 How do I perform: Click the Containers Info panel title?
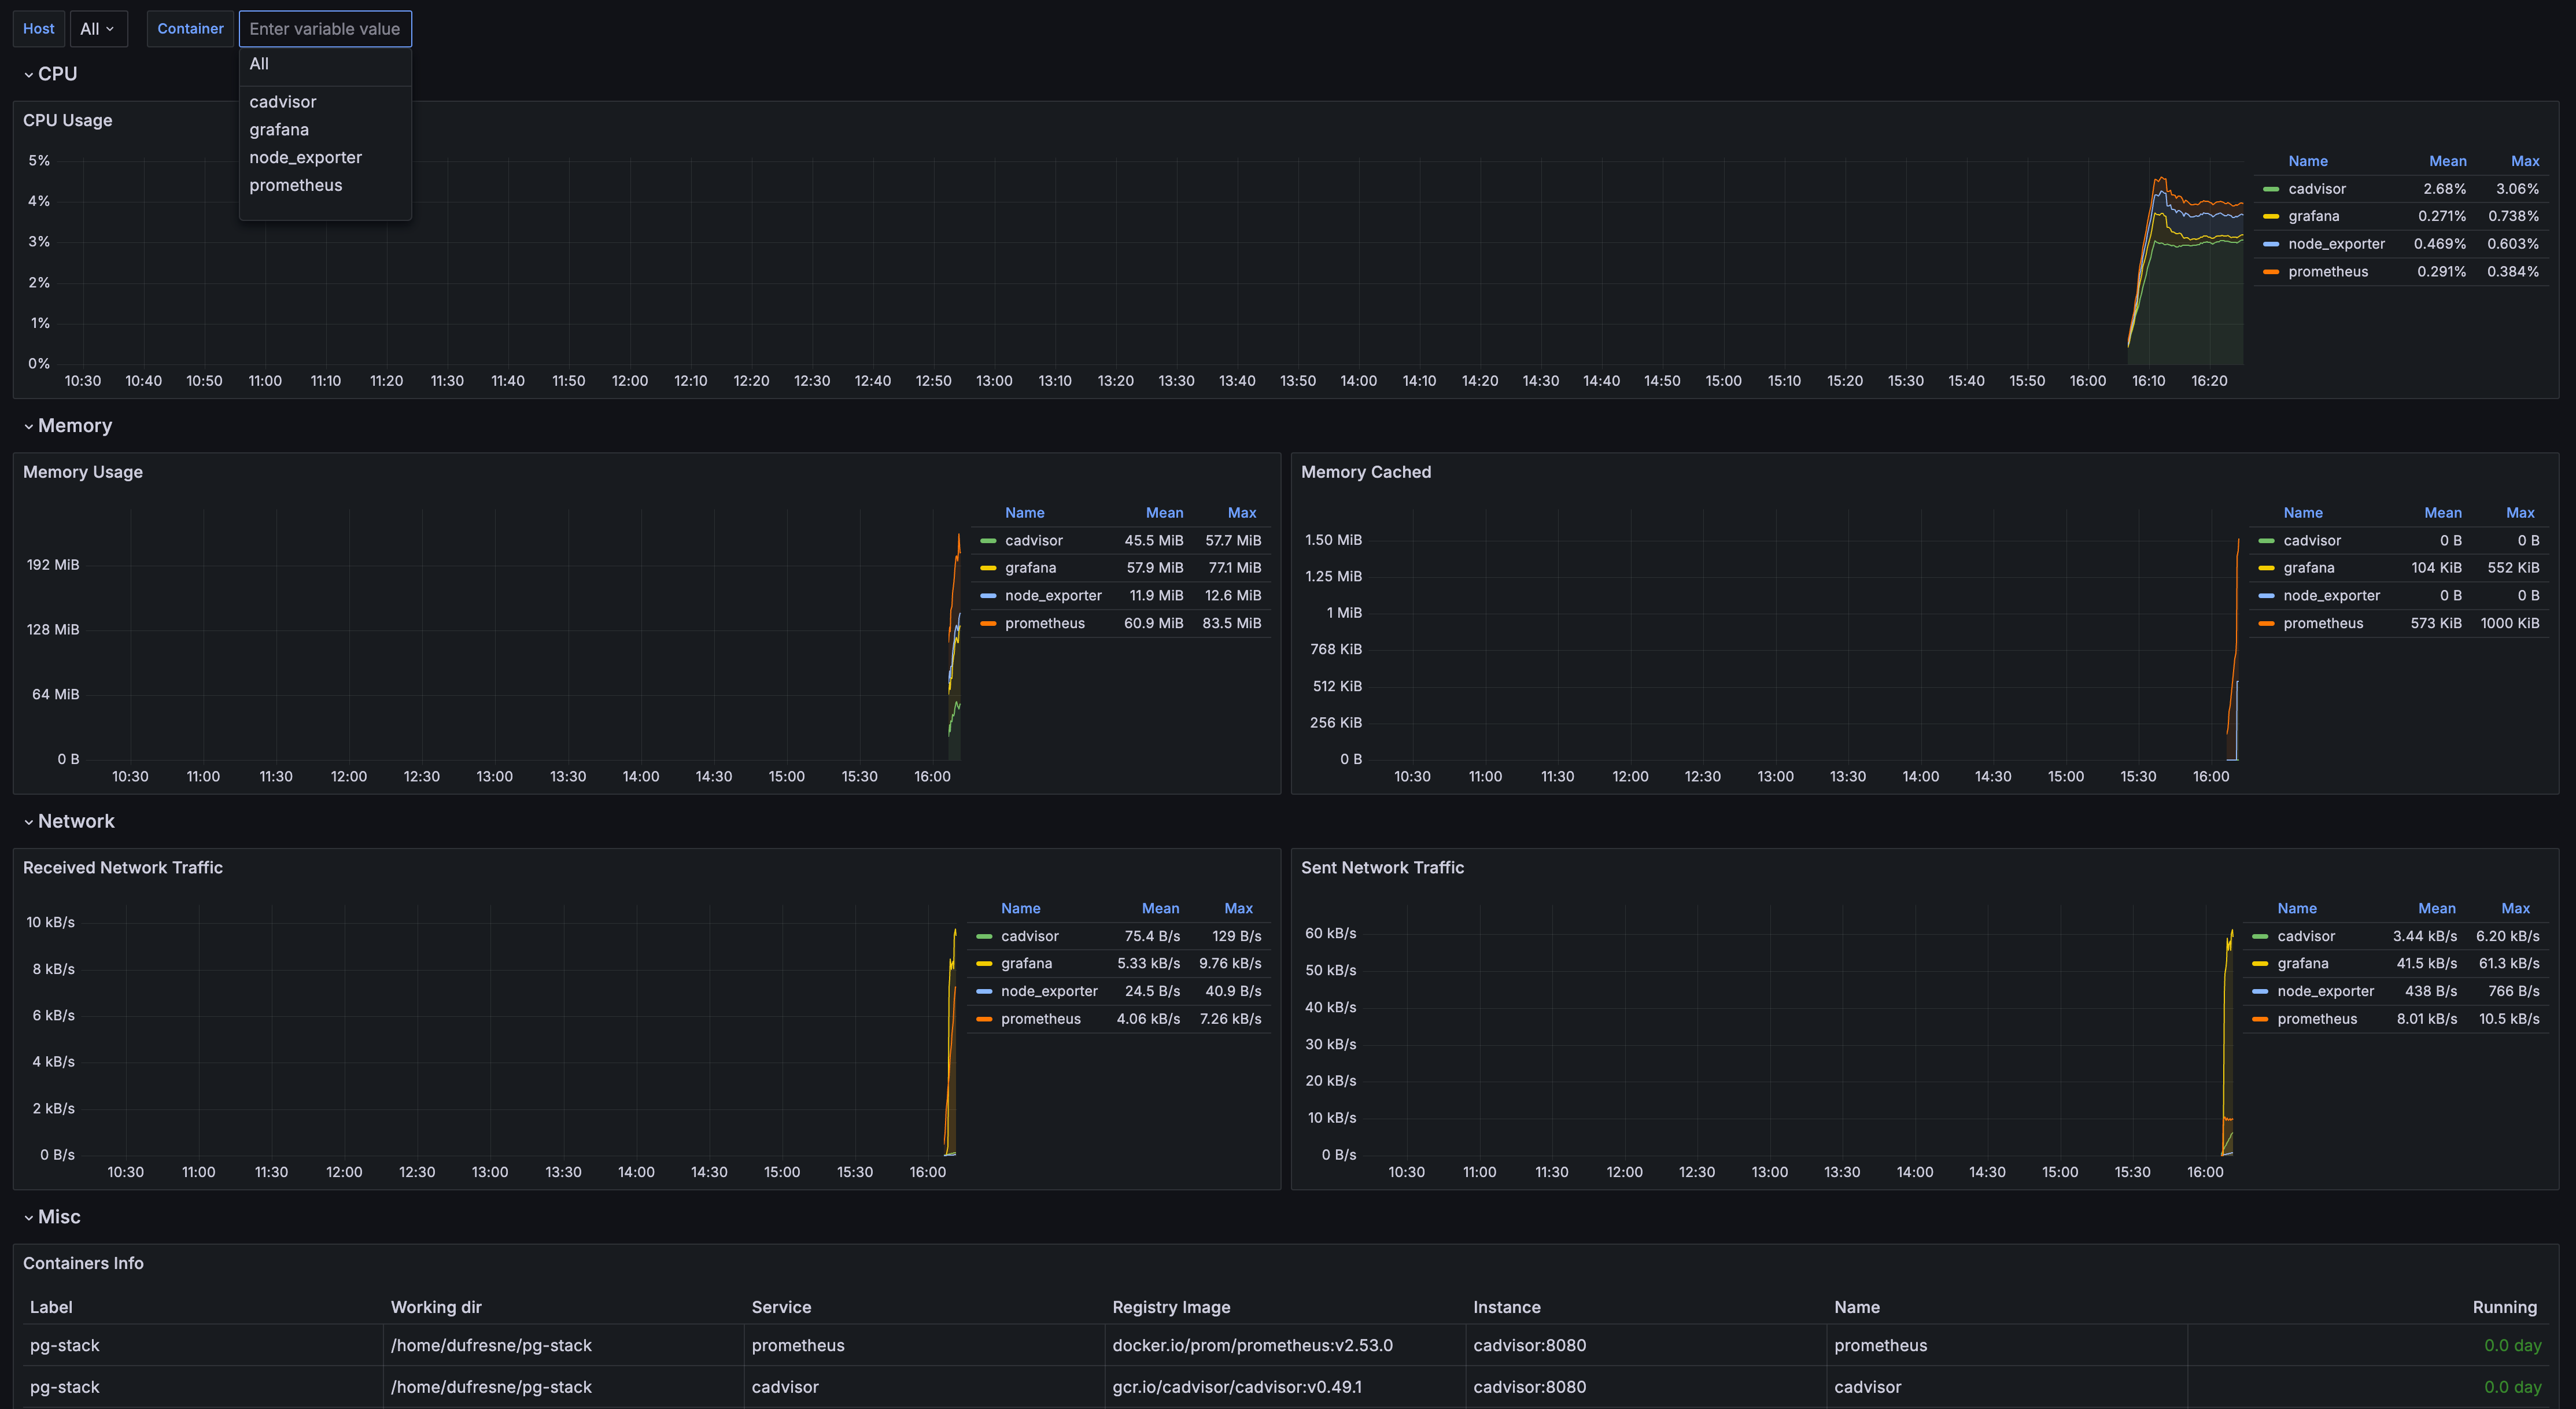click(x=83, y=1263)
